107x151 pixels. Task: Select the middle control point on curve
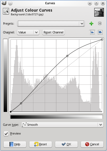tap(67, 56)
